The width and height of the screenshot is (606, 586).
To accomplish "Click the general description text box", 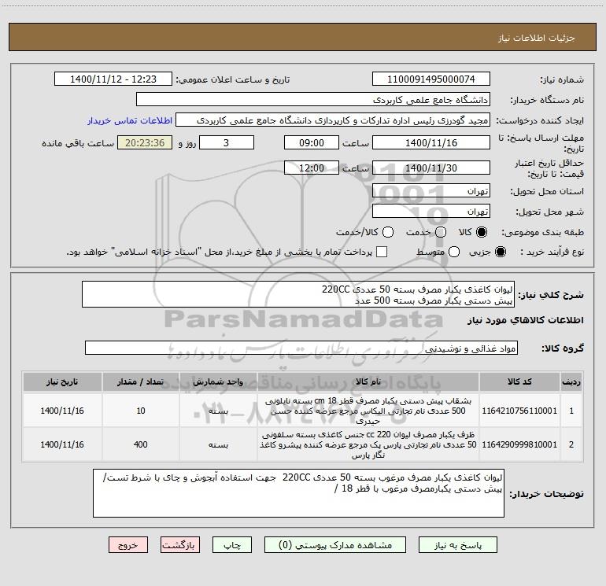I will [x=298, y=294].
